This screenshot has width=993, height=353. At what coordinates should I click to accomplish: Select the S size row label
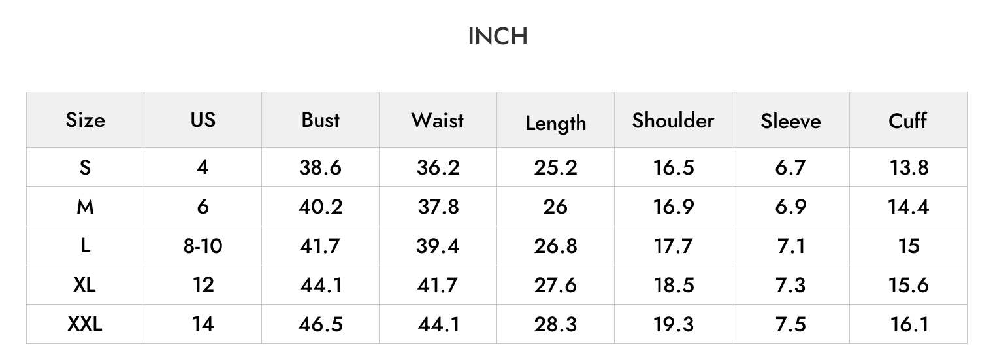[85, 167]
